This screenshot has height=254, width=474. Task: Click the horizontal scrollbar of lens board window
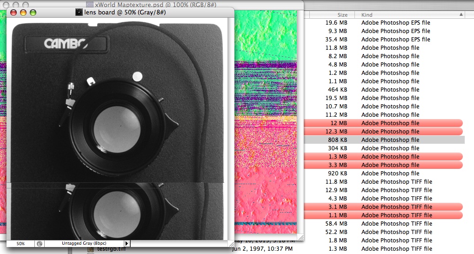(179, 243)
